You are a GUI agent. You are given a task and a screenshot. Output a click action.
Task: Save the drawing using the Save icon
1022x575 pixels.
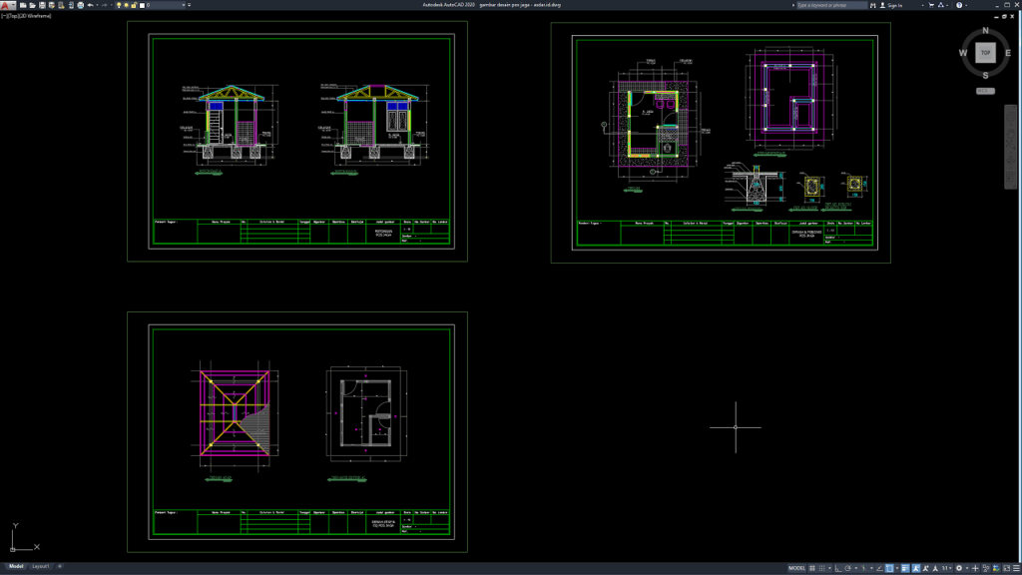42,5
